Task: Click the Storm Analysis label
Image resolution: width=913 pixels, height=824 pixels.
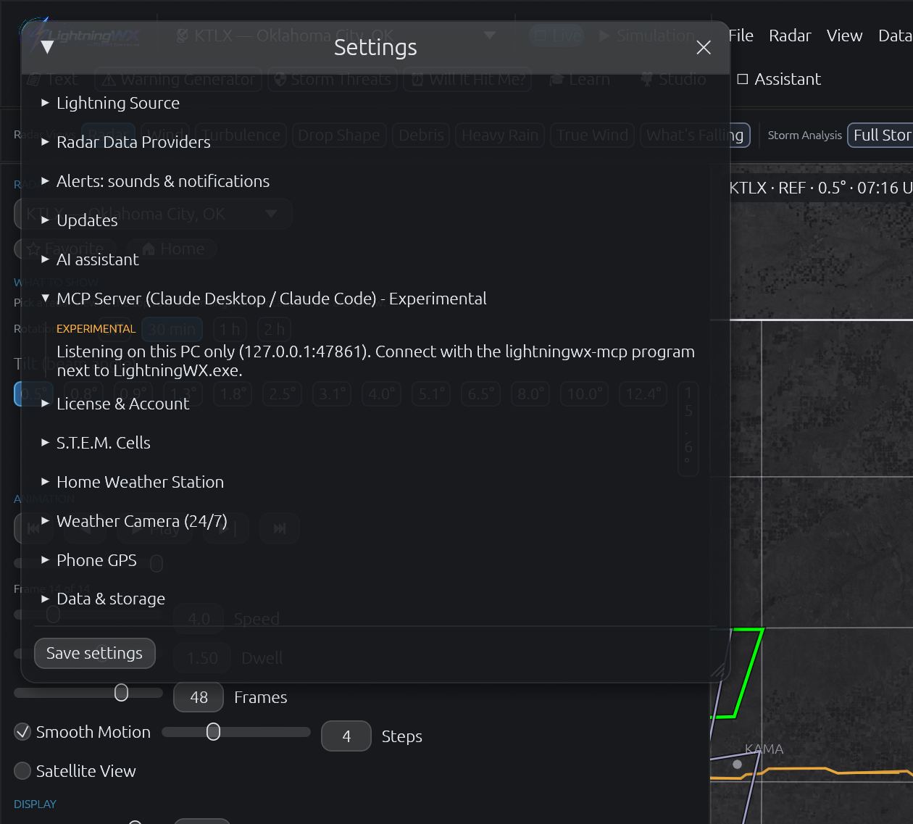Action: 804,135
